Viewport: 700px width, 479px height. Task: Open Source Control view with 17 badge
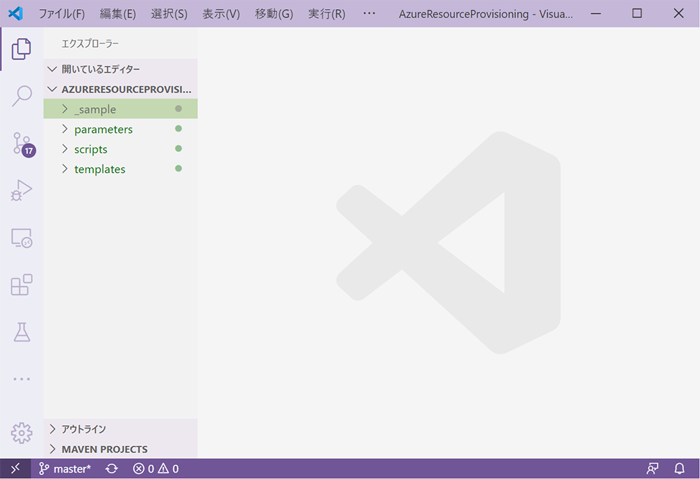coord(23,144)
